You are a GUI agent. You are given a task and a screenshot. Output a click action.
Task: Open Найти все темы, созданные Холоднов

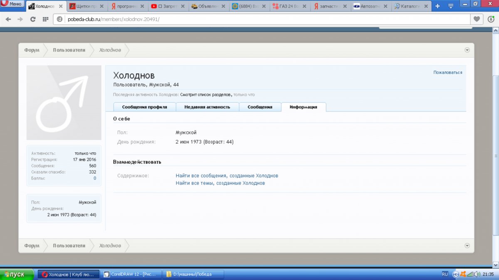point(220,183)
